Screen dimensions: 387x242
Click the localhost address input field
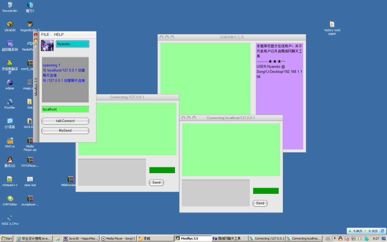click(x=65, y=109)
